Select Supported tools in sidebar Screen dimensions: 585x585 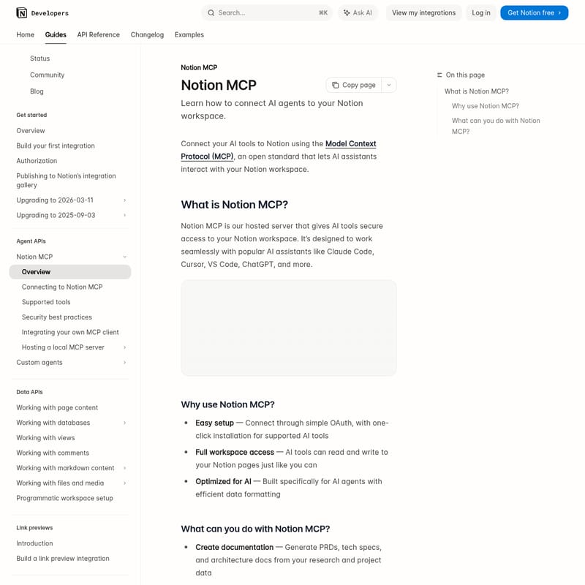point(46,302)
